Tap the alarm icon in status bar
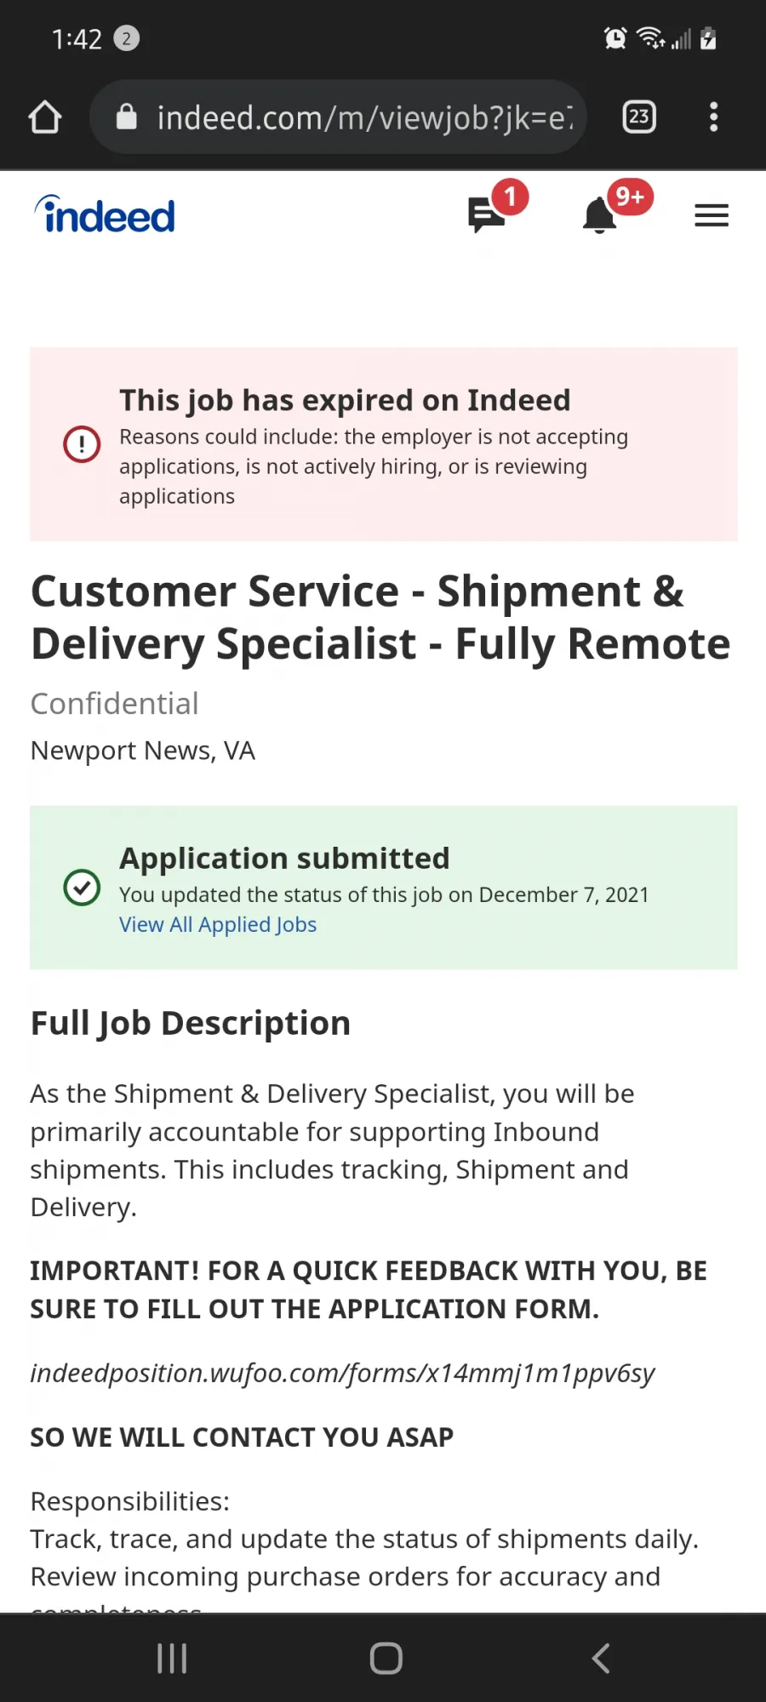This screenshot has width=766, height=1702. pos(615,38)
